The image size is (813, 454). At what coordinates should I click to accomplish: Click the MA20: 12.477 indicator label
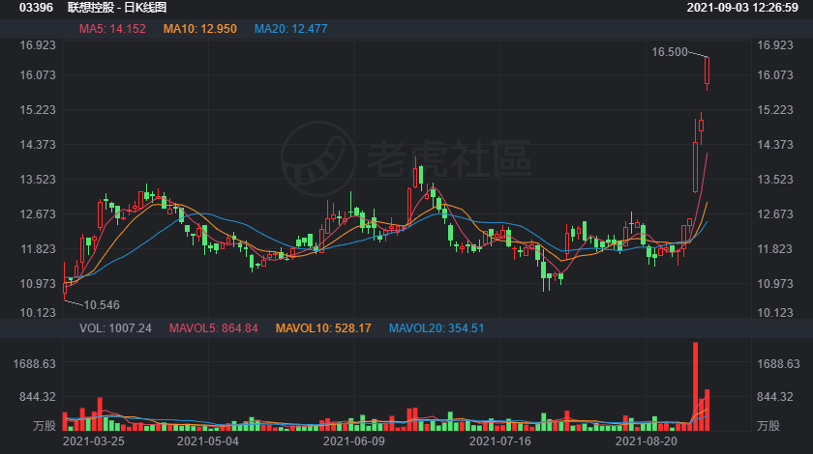pyautogui.click(x=291, y=29)
